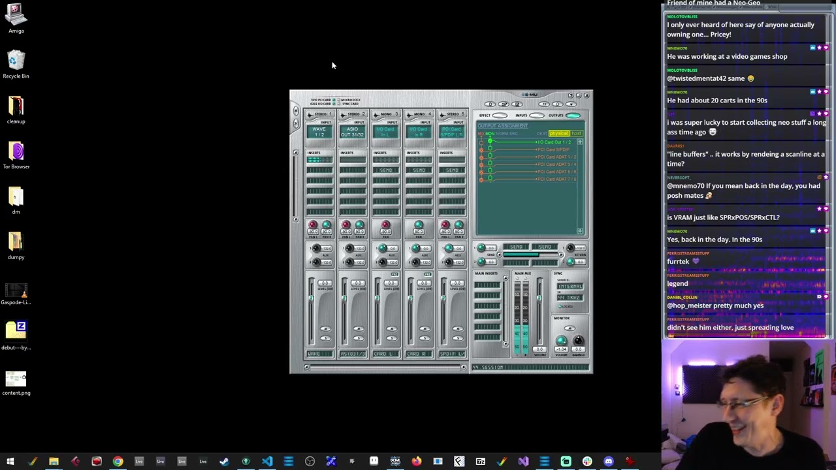
Task: Switch to the Inputs view tab
Action: point(536,116)
